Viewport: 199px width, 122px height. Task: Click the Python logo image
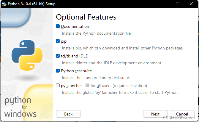[x=27, y=55]
